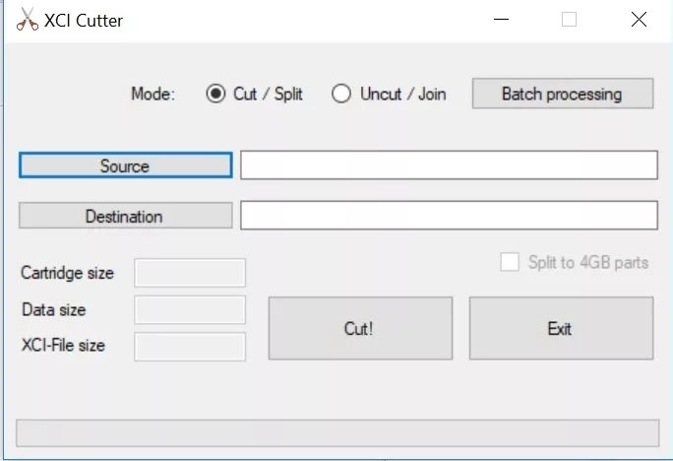Open Batch processing
The width and height of the screenshot is (673, 461).
click(562, 95)
